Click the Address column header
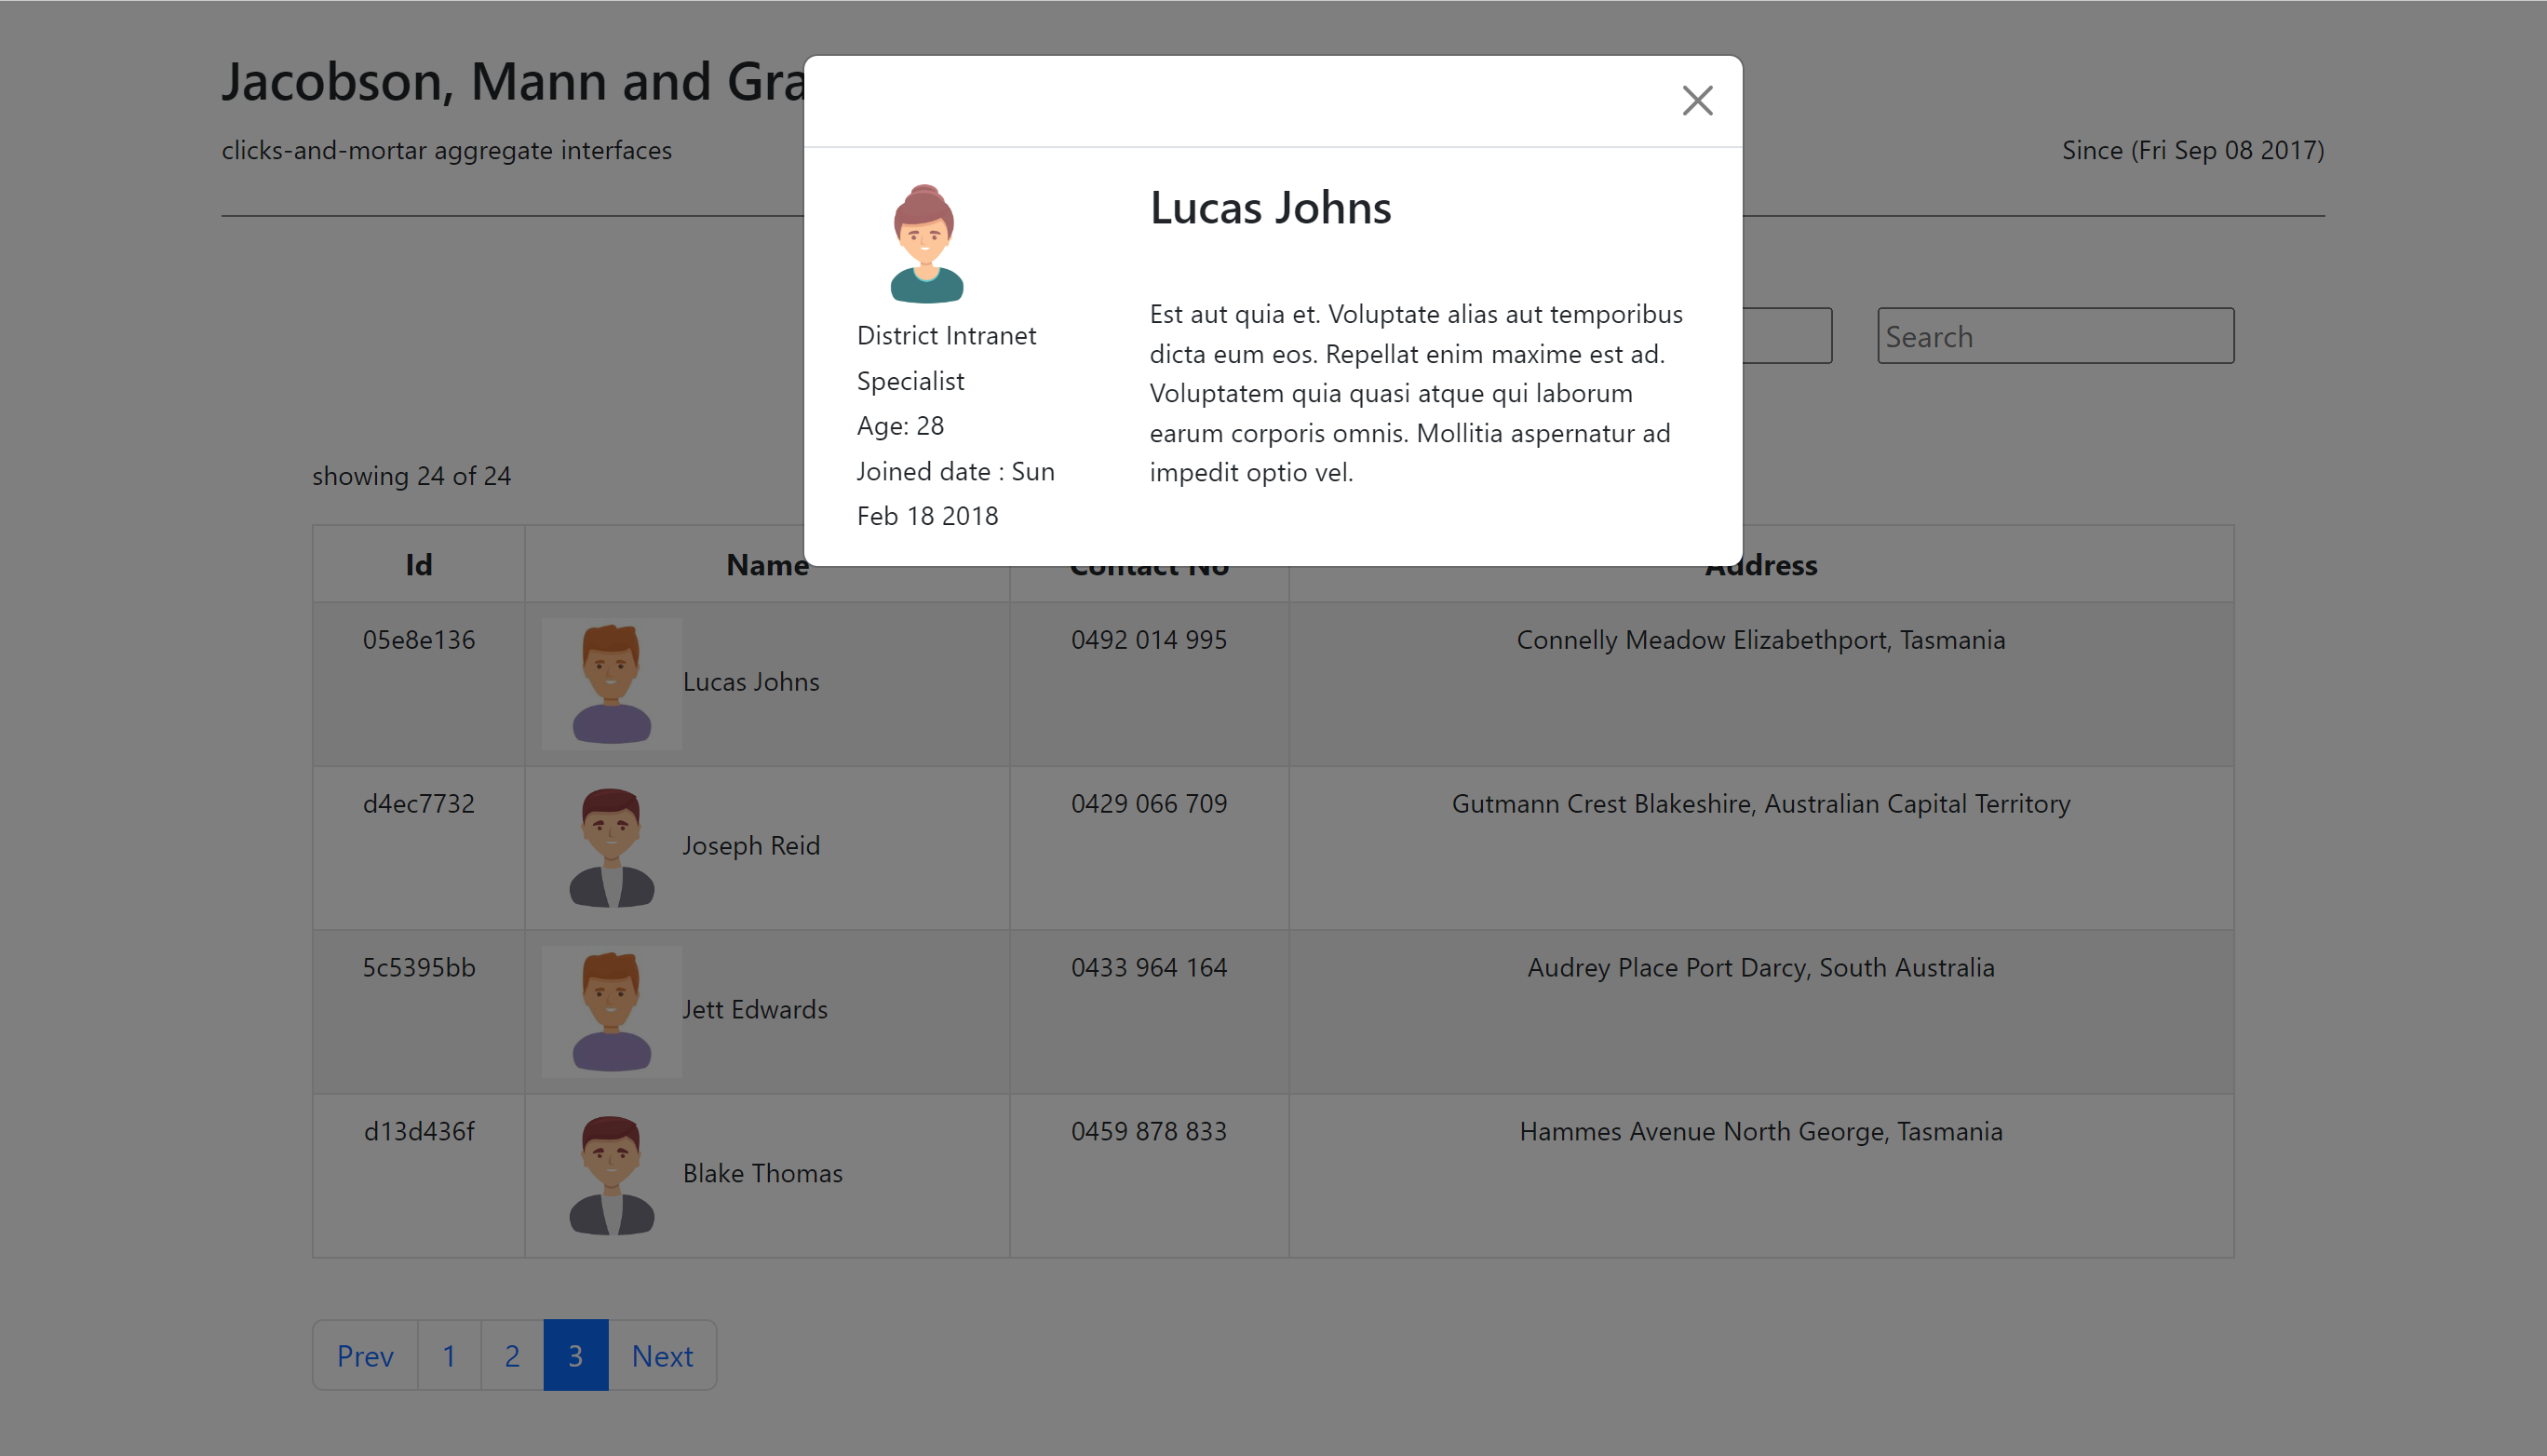Image resolution: width=2547 pixels, height=1456 pixels. tap(1761, 564)
